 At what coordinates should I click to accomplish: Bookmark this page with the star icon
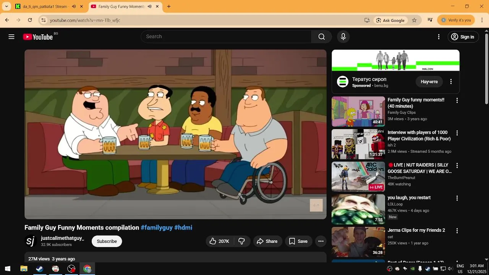pos(414,20)
